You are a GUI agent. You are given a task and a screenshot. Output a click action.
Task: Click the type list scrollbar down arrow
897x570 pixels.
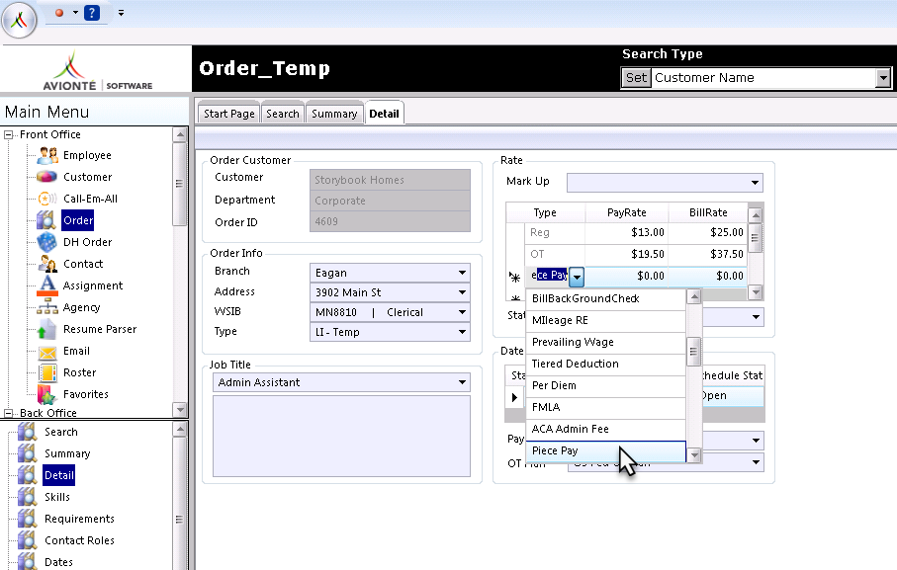[694, 455]
